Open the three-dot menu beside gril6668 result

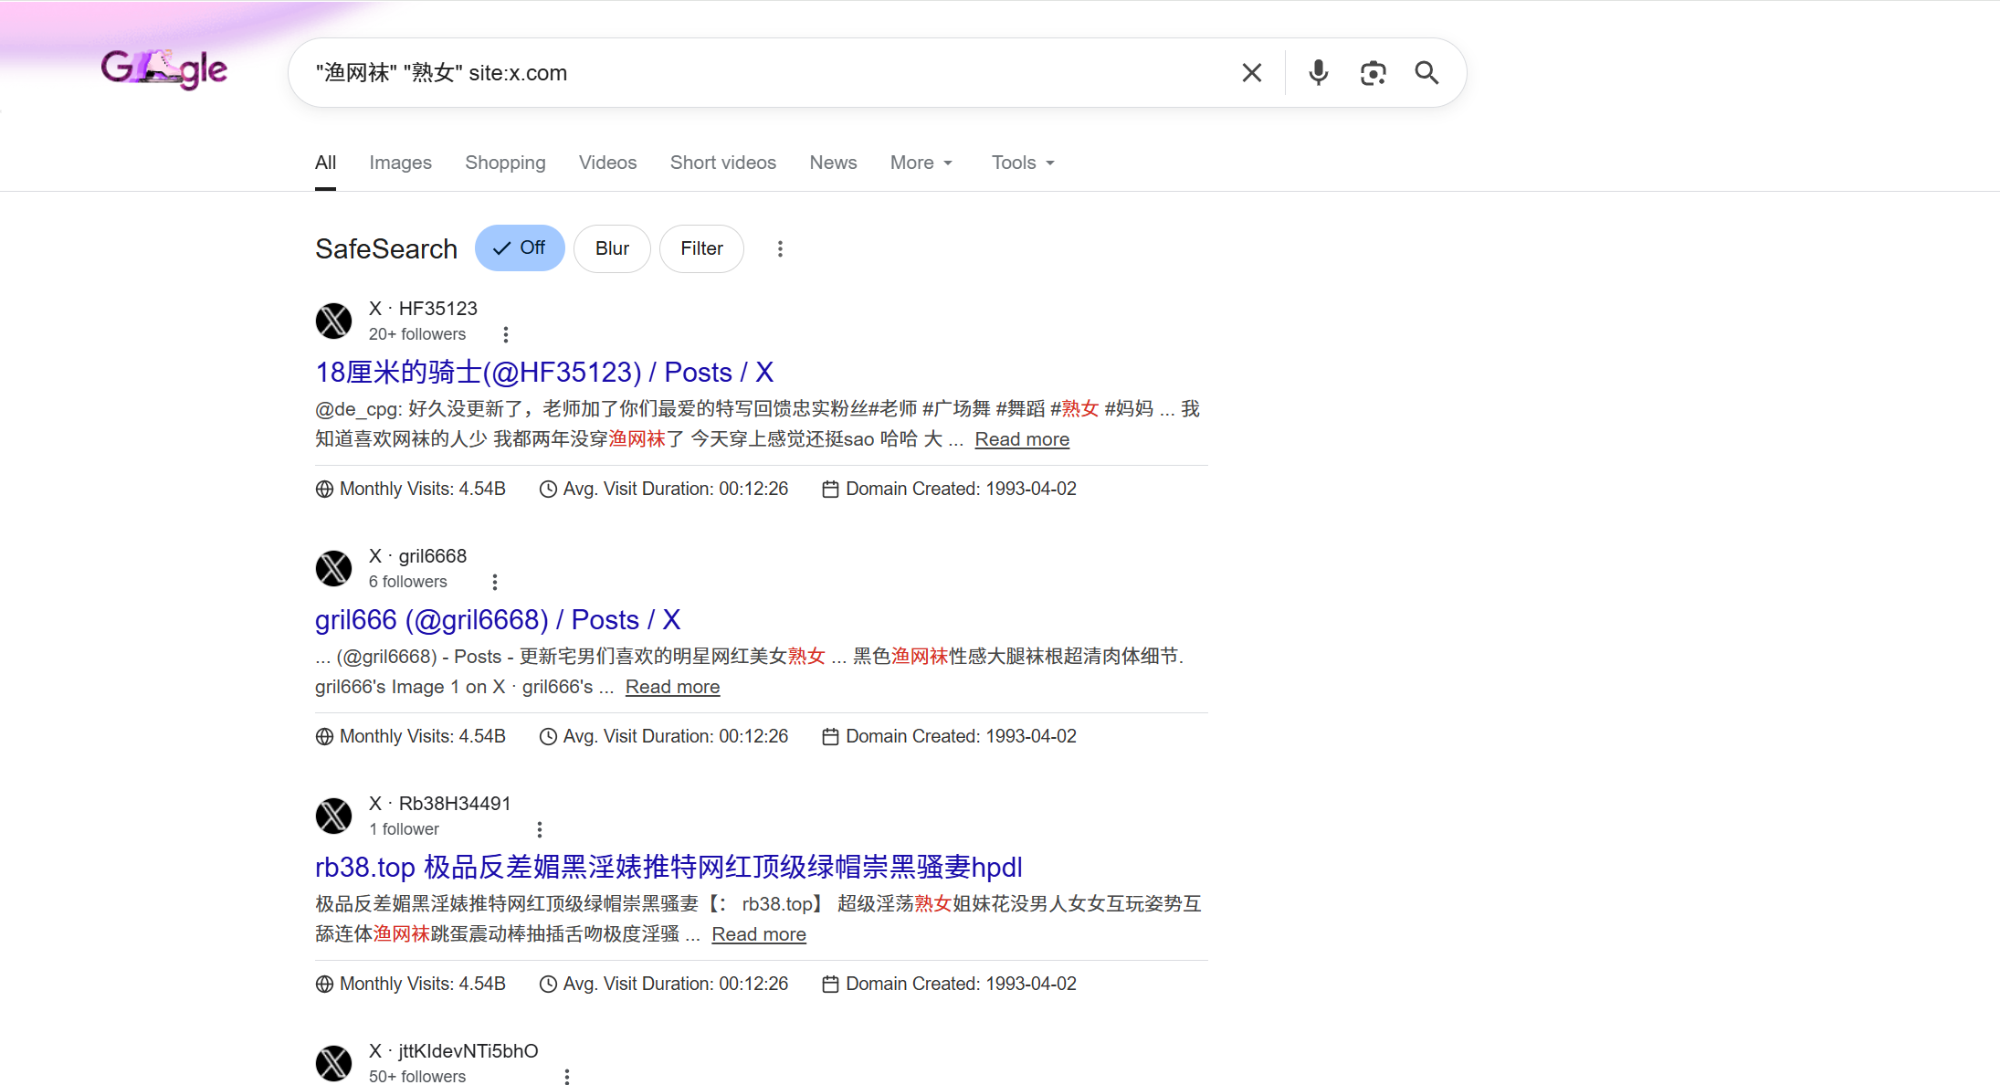[494, 582]
